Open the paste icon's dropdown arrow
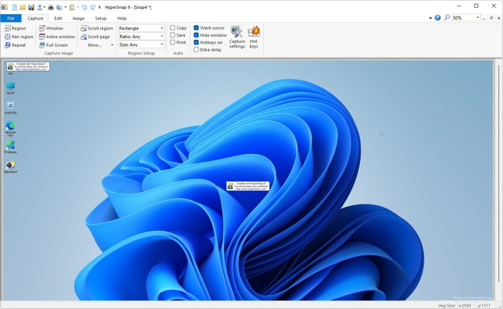Image resolution: width=503 pixels, height=309 pixels. click(78, 7)
